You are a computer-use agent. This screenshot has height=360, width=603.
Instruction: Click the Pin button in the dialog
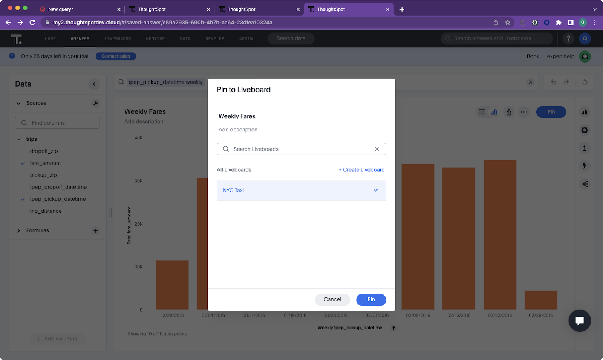click(x=371, y=299)
